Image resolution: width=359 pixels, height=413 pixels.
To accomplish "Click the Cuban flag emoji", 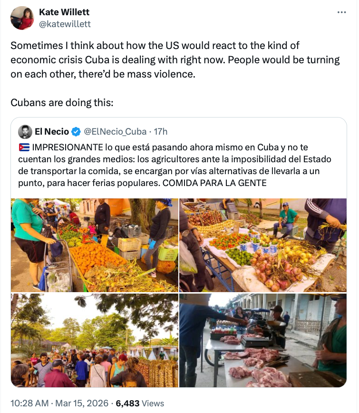I will tap(24, 147).
